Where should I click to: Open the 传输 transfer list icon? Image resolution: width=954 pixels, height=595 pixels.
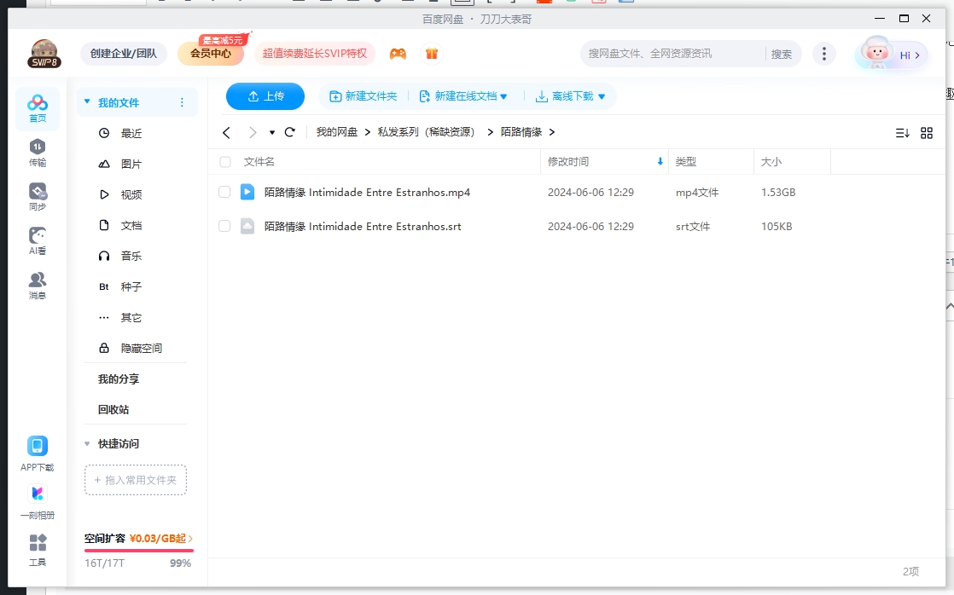(x=37, y=148)
